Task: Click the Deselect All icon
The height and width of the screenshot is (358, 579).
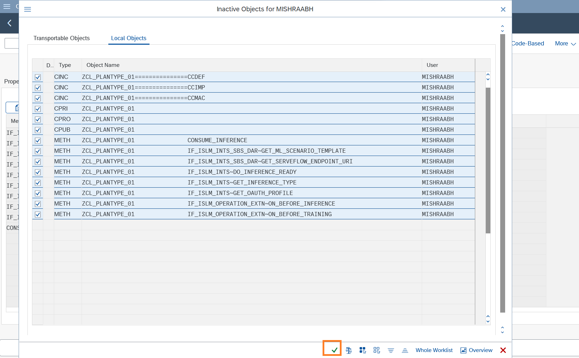Action: pyautogui.click(x=377, y=350)
